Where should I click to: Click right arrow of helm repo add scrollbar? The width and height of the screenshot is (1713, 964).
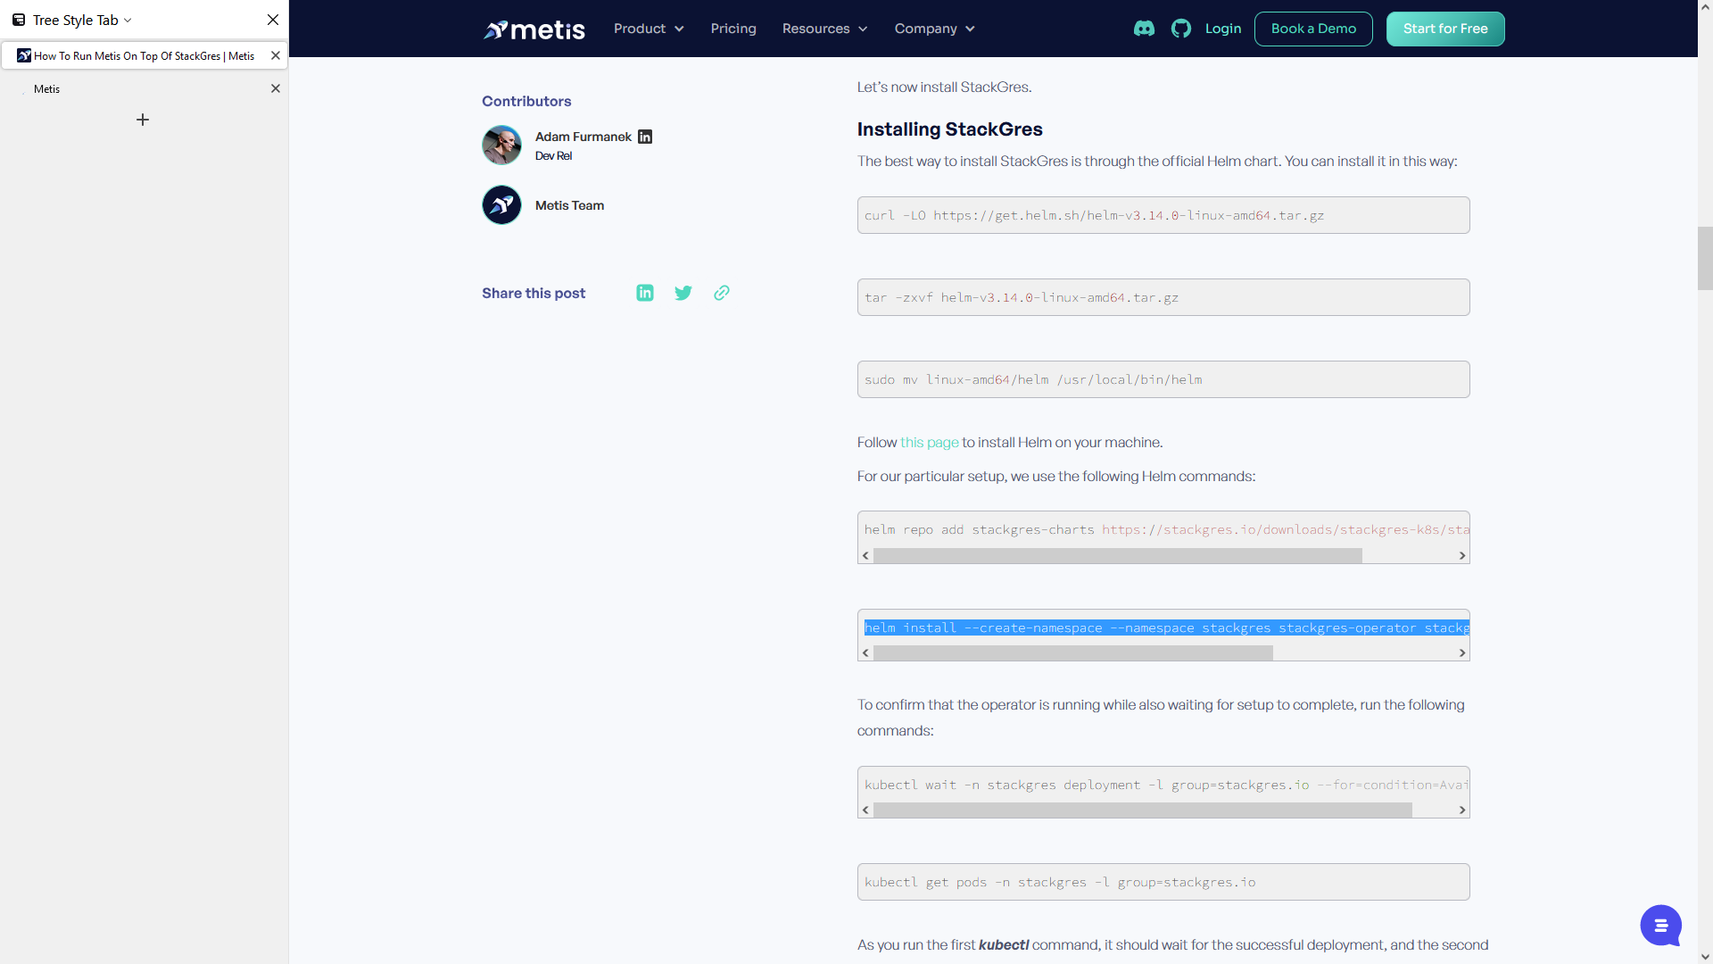pyautogui.click(x=1462, y=555)
